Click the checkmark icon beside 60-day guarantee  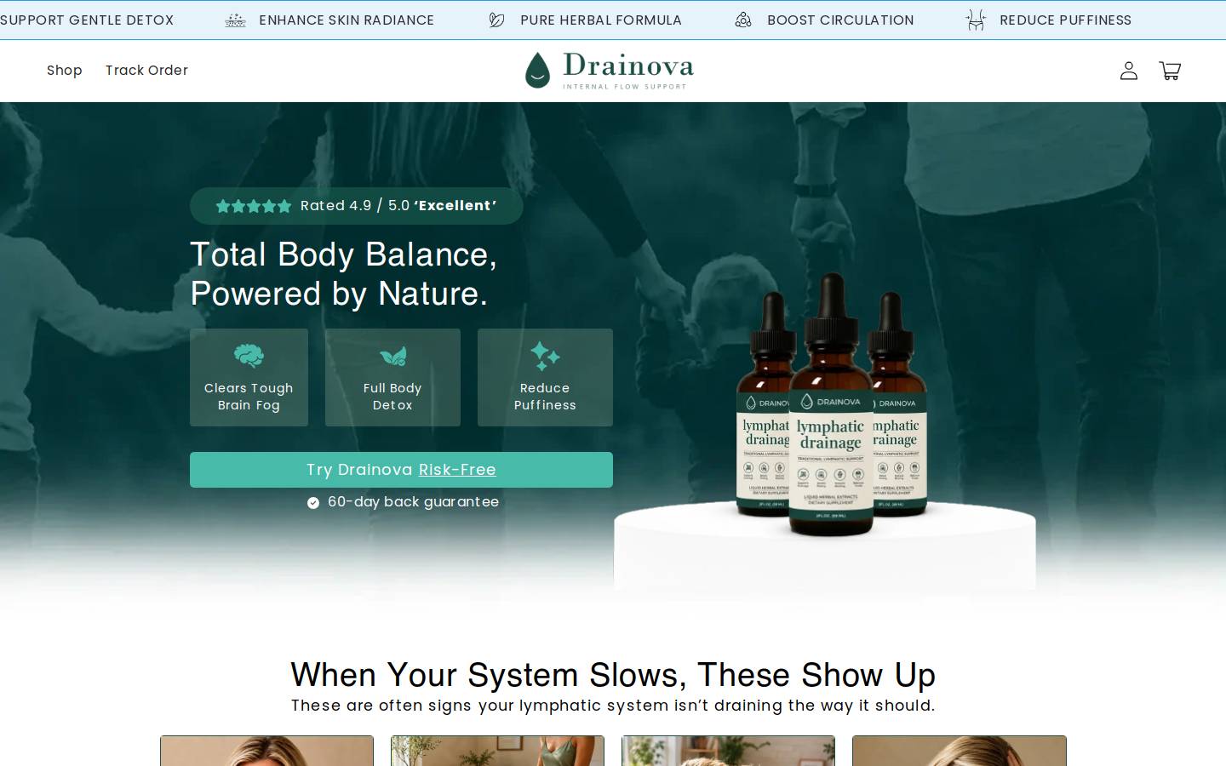(313, 503)
